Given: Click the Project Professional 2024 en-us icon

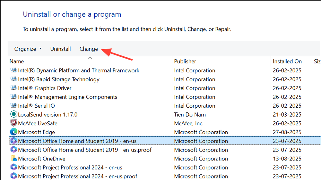Looking at the screenshot, I should point(13,167).
